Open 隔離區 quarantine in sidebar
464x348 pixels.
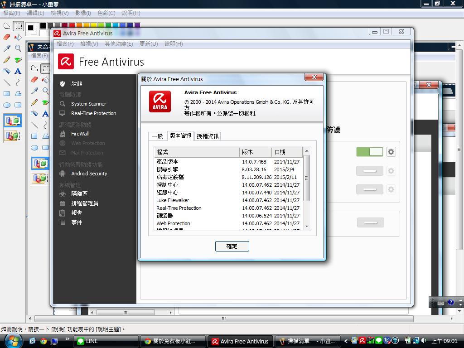[79, 194]
